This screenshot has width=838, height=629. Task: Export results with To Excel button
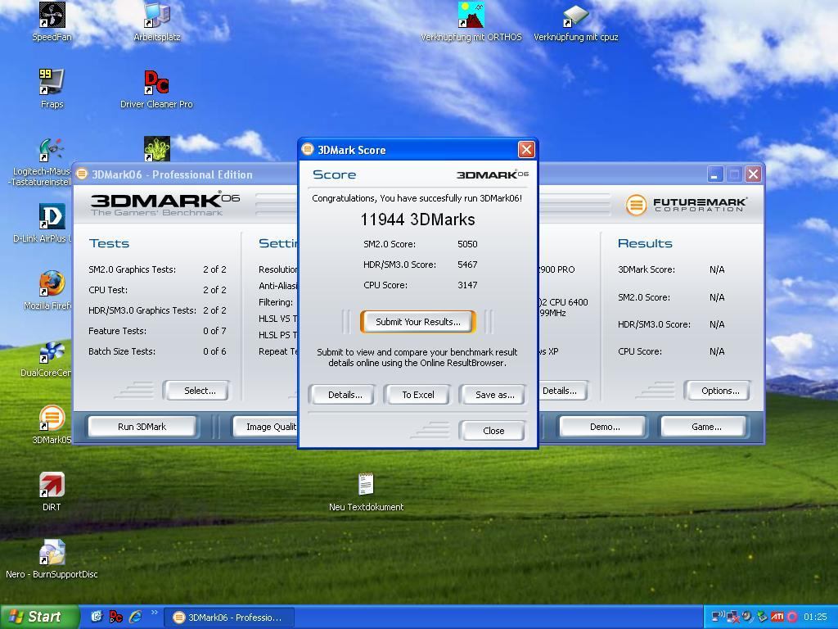[418, 395]
